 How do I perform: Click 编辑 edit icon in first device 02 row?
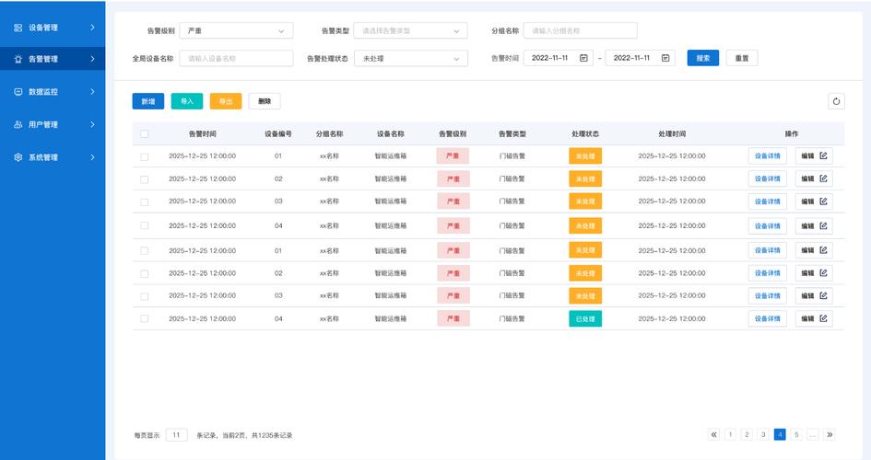coord(823,178)
